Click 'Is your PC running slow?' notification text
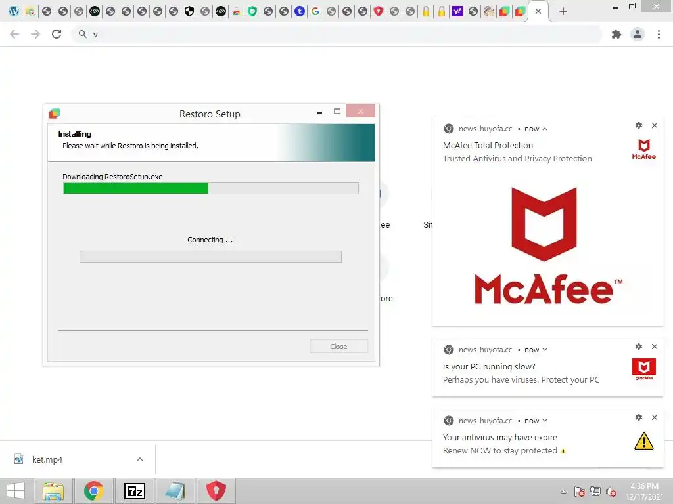This screenshot has width=673, height=504. click(x=489, y=366)
